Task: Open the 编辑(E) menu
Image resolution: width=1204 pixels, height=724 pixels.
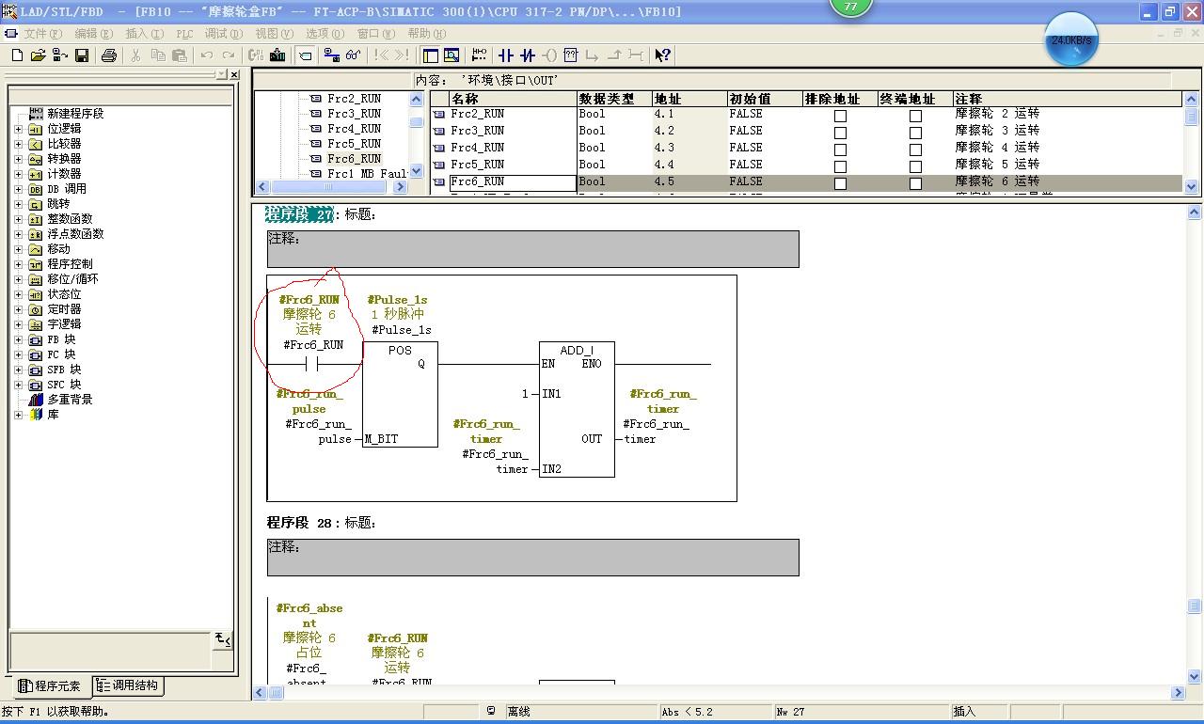Action: click(93, 33)
